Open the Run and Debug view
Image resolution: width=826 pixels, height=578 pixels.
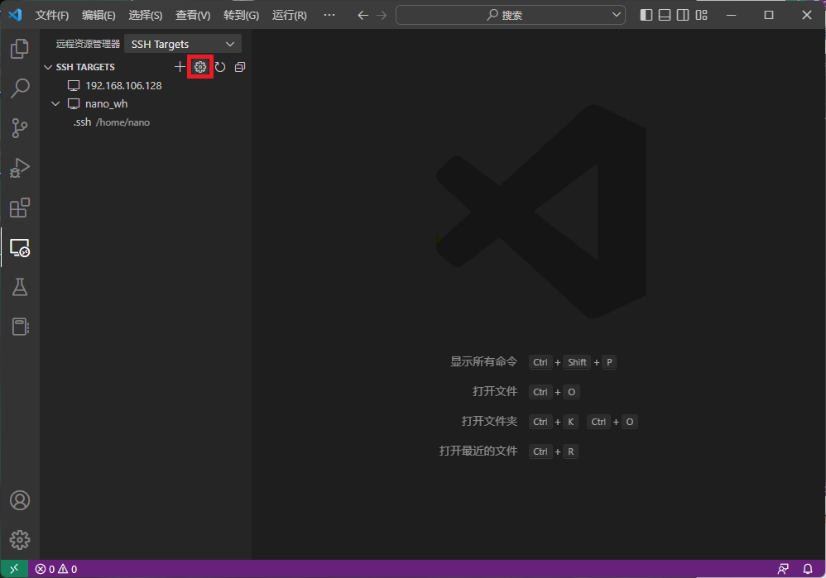20,168
